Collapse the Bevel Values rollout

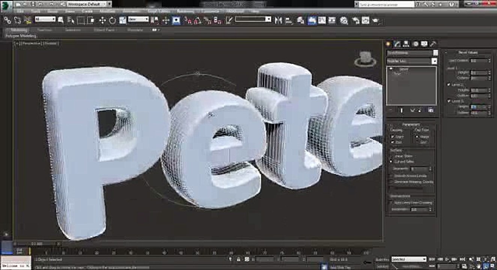tap(468, 52)
